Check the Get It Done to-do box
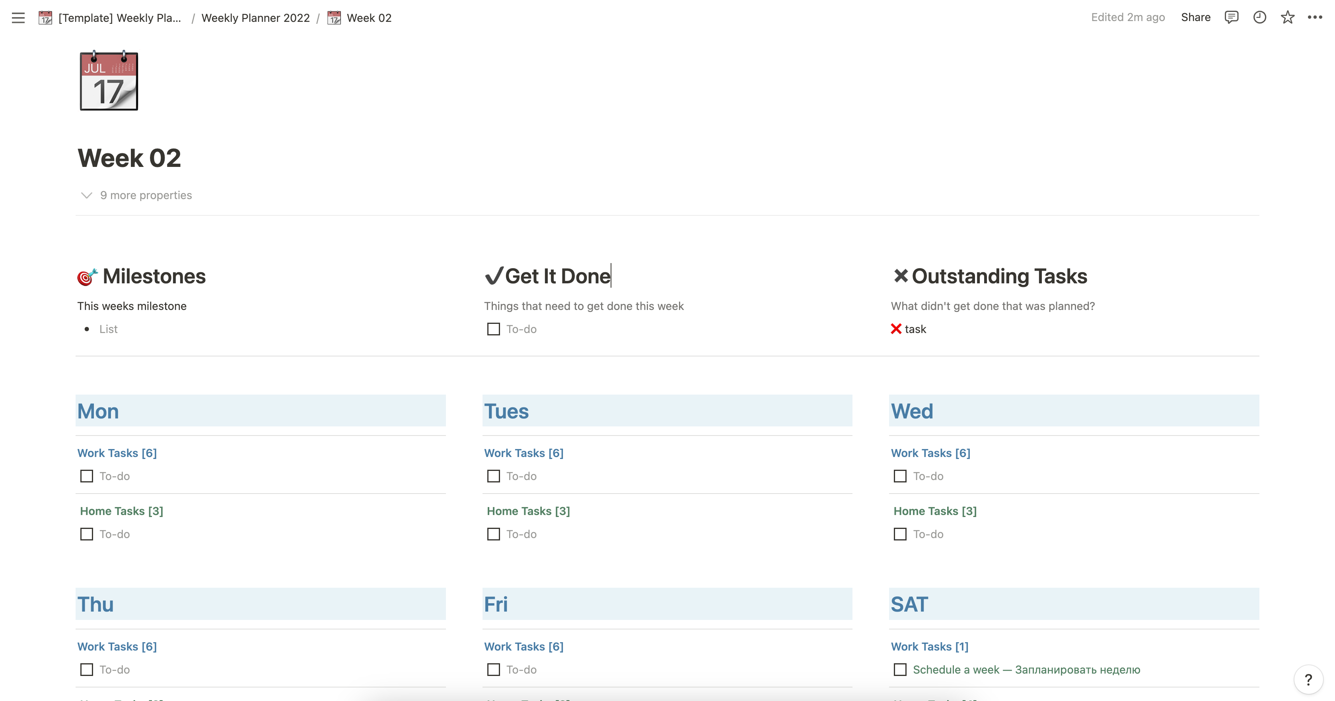Viewport: 1335px width, 701px height. point(493,329)
